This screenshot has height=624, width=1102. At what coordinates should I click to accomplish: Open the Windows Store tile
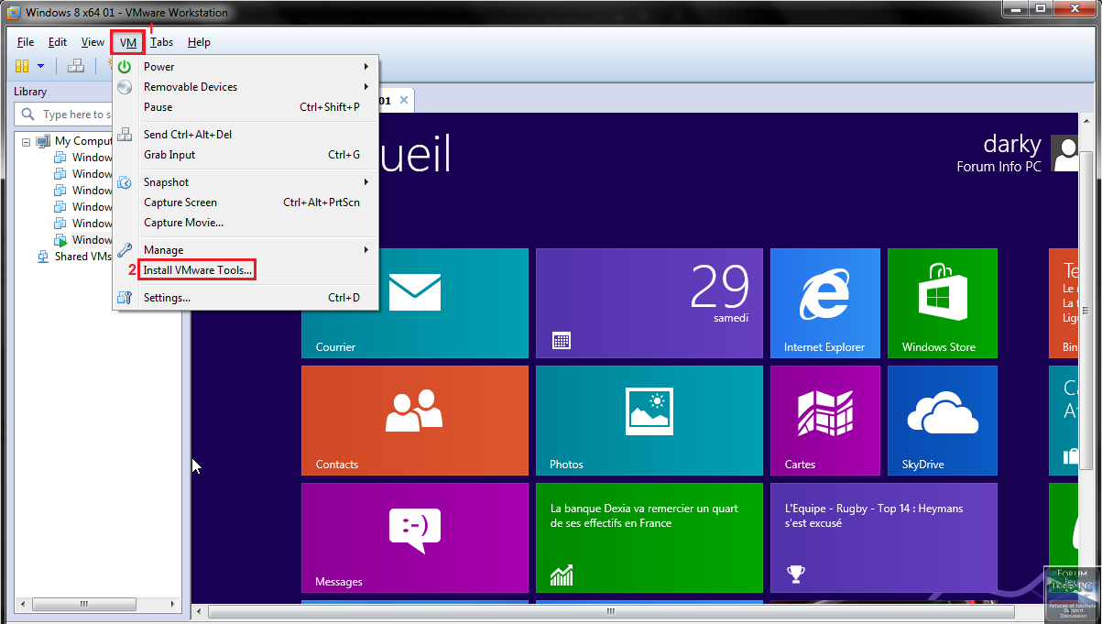(x=943, y=303)
